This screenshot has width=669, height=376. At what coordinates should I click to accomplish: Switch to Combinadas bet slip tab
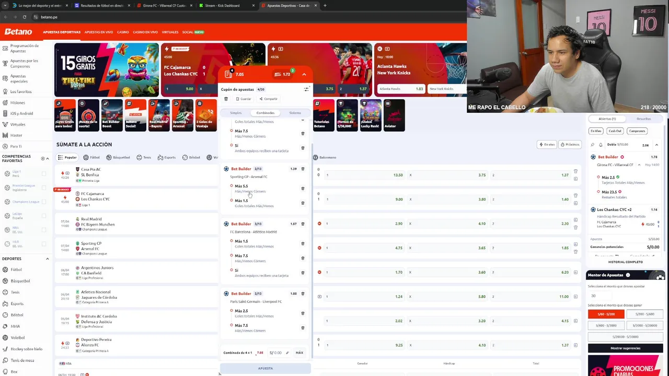click(265, 113)
